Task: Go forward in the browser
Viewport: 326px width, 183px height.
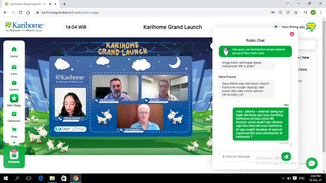Action: point(13,13)
